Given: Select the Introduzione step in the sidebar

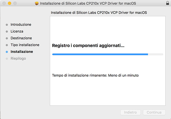Looking at the screenshot, I should coord(21,25).
